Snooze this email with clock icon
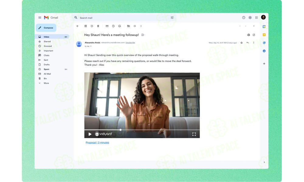304x182 pixels. pos(113,26)
